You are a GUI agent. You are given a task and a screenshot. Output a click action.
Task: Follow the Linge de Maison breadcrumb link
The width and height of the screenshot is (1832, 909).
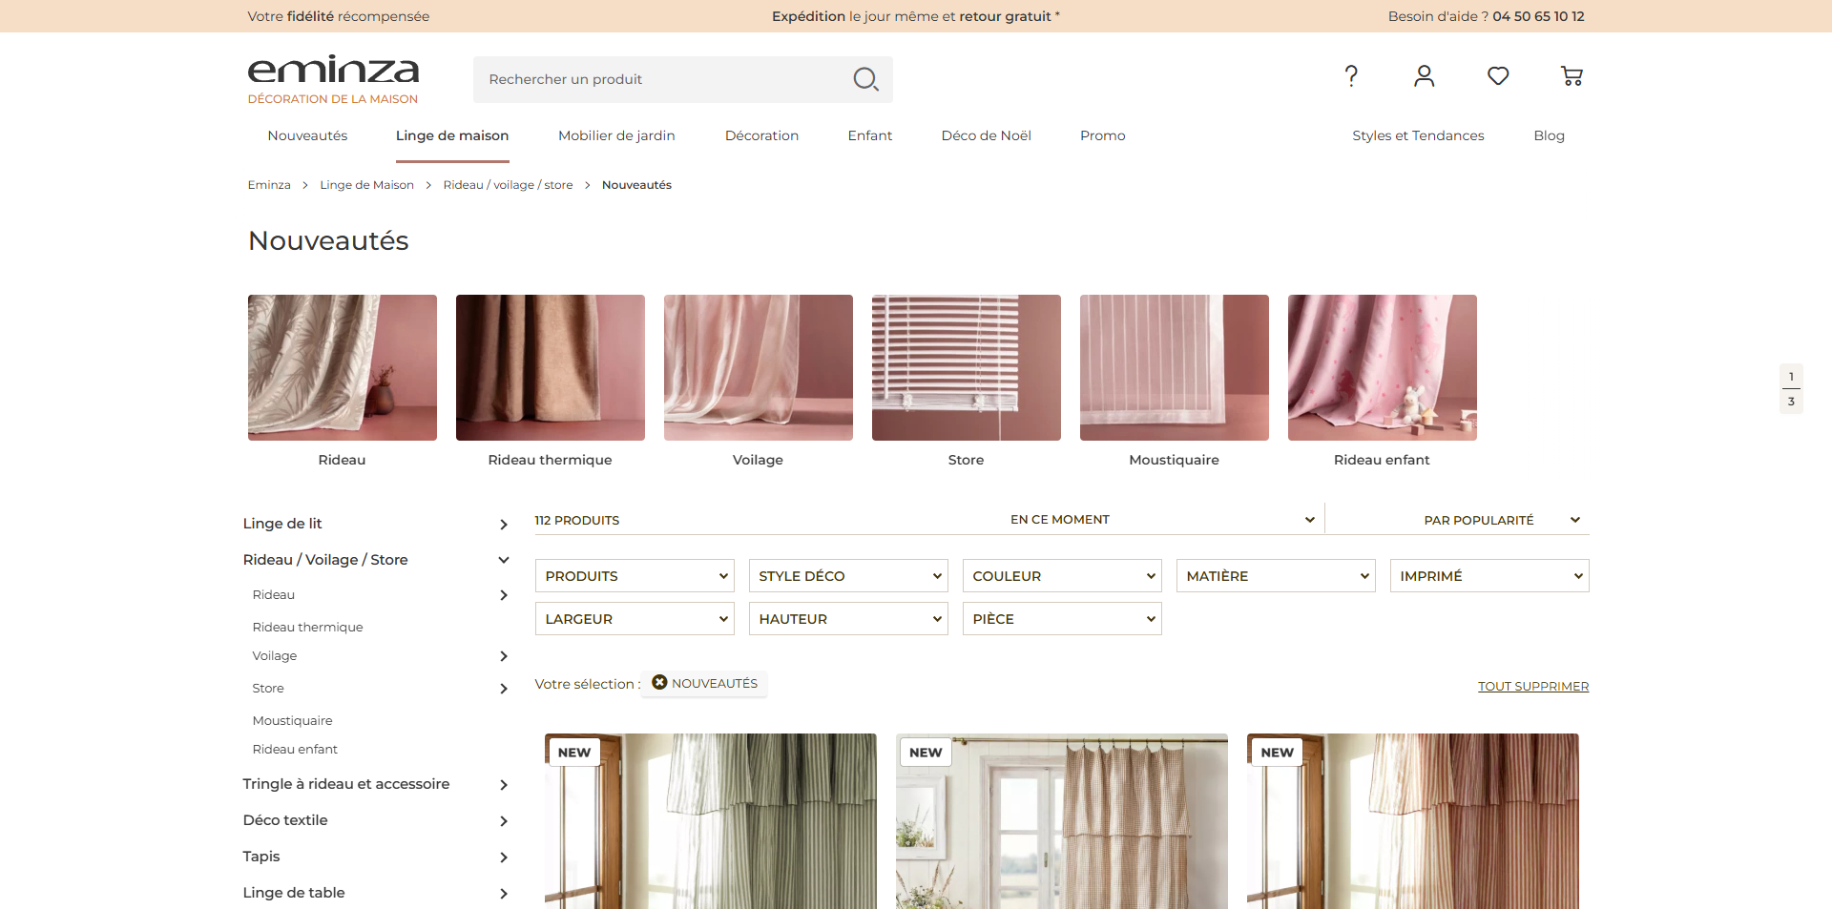(366, 185)
